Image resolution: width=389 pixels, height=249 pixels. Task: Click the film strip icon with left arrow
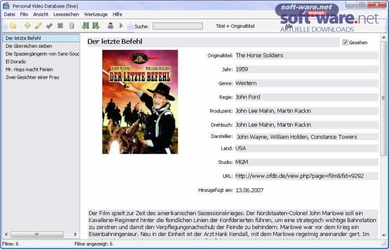(85, 25)
